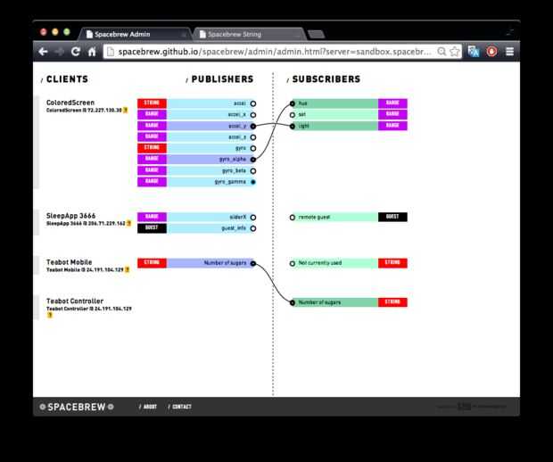The image size is (553, 462).
Task: Click the yellow info badge beside SleepApp 3666
Action: 128,223
